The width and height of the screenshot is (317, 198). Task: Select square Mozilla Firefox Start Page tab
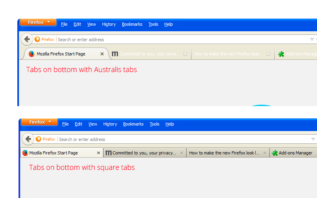click(62, 153)
